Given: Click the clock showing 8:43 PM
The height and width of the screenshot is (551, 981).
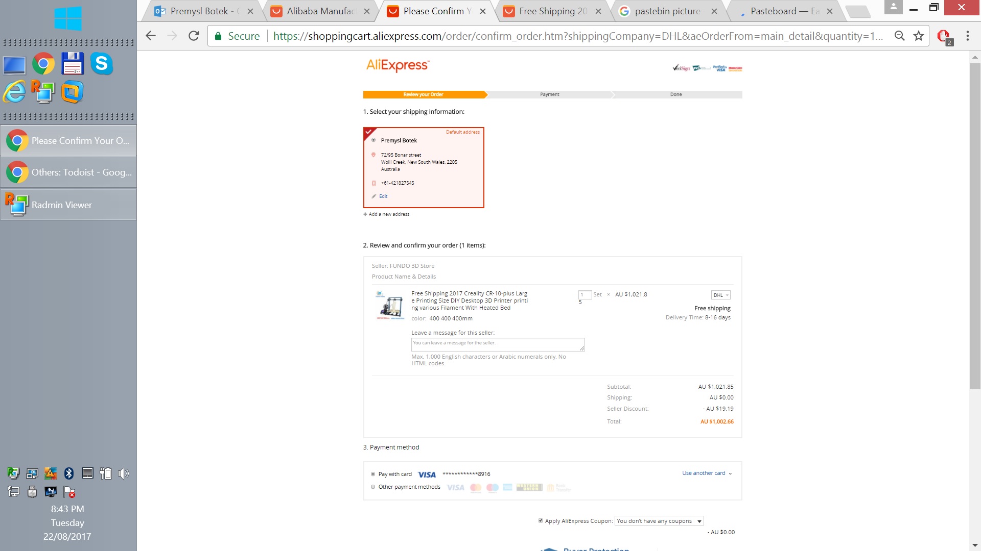Looking at the screenshot, I should point(67,509).
